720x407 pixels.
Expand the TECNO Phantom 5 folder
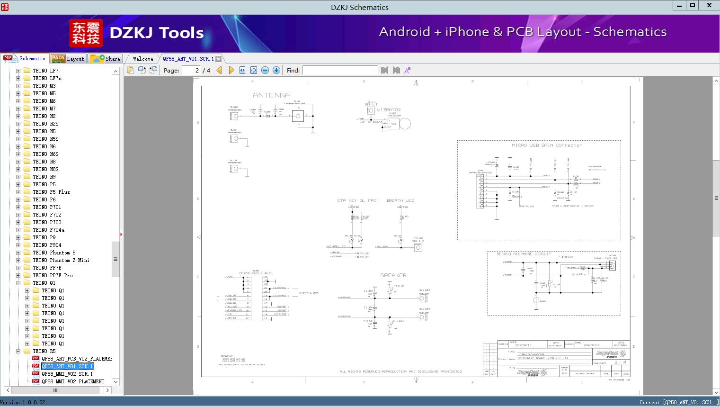point(18,253)
